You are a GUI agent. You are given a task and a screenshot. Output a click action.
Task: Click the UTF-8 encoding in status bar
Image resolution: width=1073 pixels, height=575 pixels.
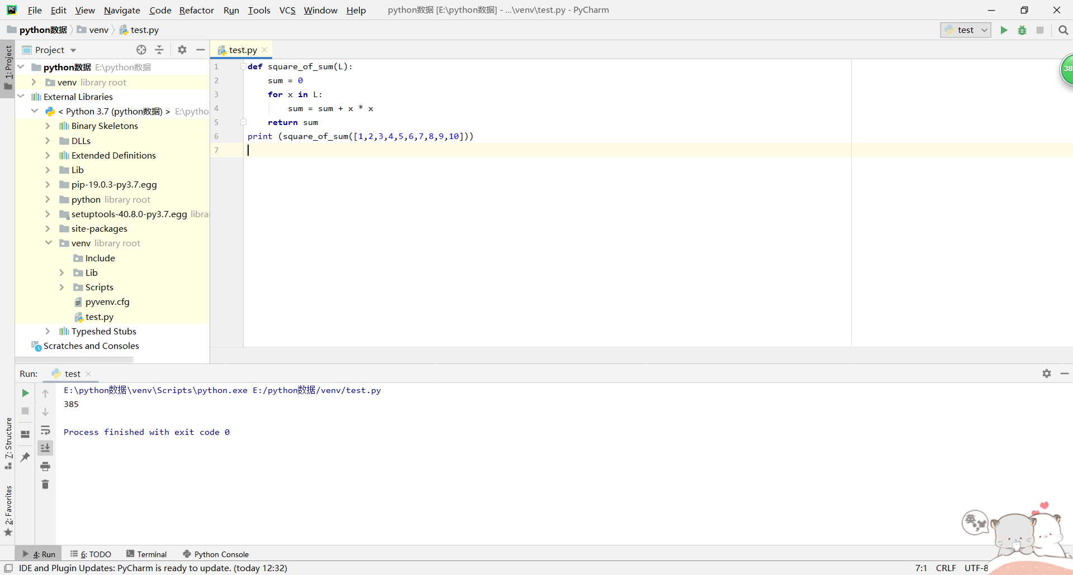pyautogui.click(x=976, y=568)
